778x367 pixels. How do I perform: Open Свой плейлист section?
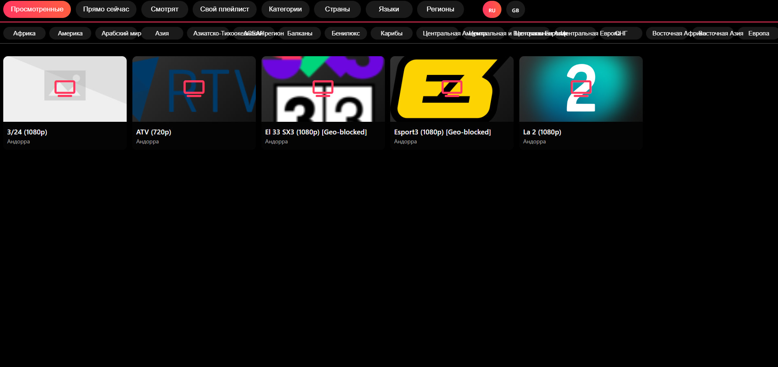click(x=224, y=9)
